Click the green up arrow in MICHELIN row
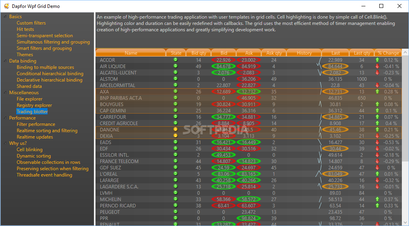409x226 pixels. [x=377, y=199]
